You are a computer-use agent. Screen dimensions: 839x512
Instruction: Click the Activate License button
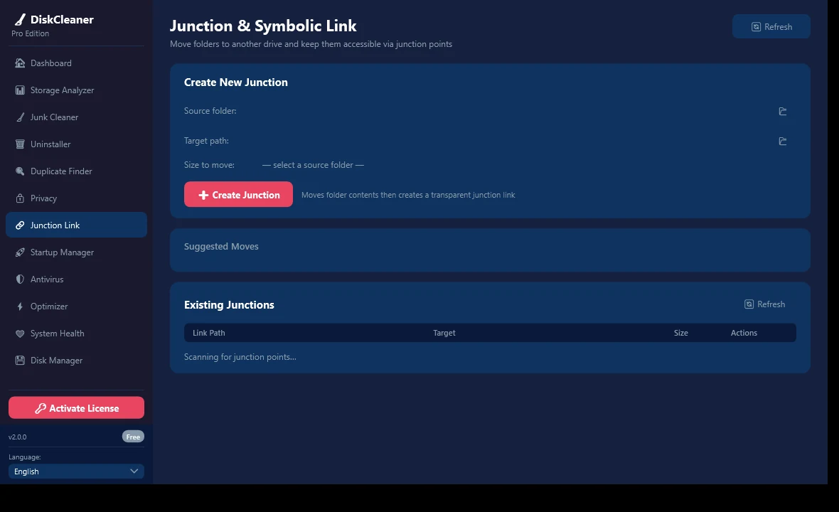coord(76,408)
